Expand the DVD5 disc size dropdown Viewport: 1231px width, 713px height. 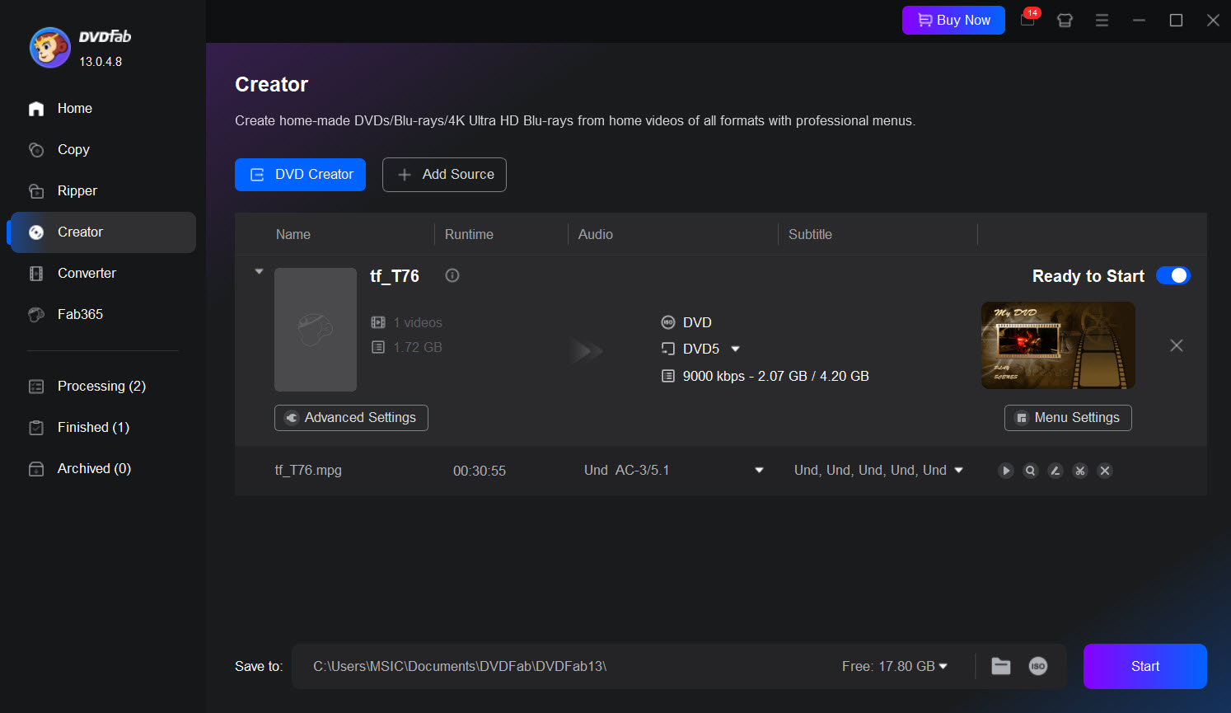click(x=735, y=349)
